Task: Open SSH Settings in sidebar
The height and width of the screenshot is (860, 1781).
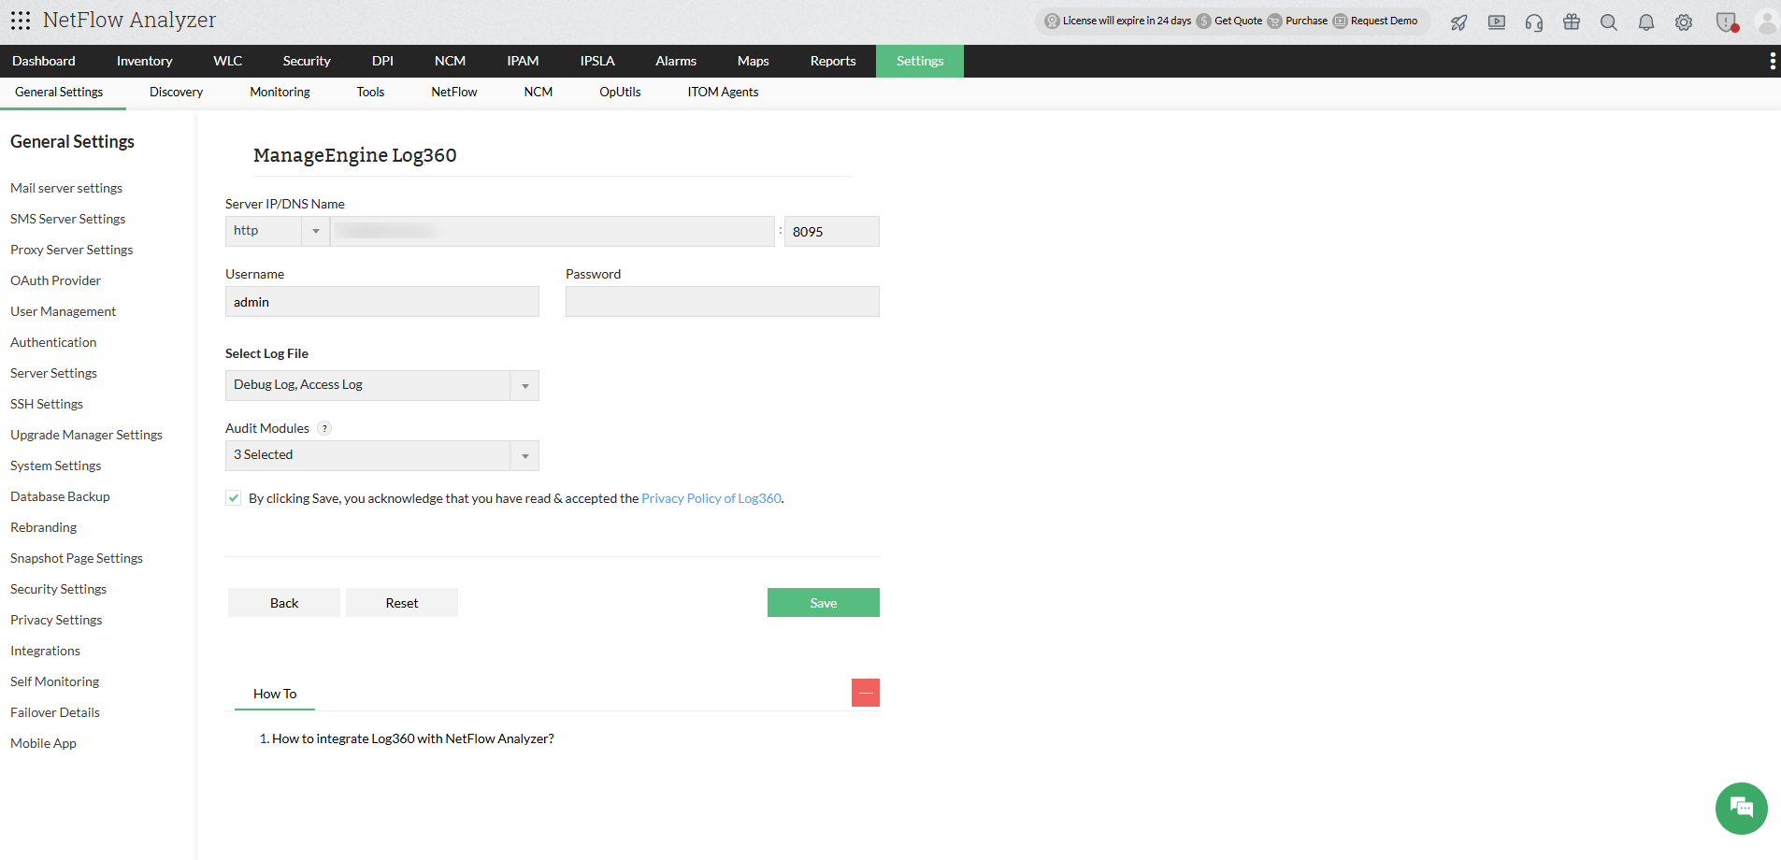Action: [47, 404]
